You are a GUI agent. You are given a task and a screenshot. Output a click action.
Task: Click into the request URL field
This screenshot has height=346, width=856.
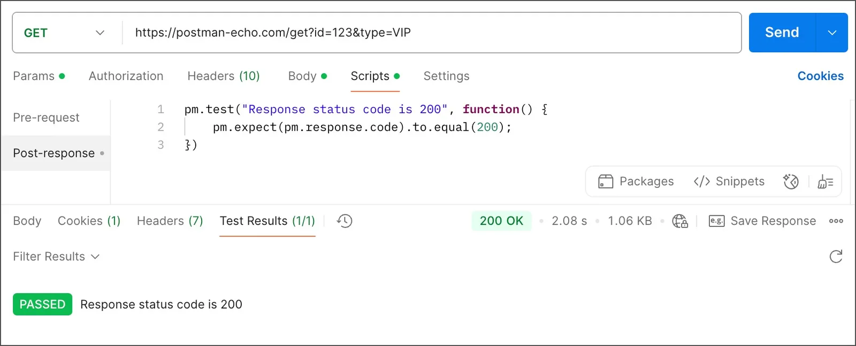click(x=432, y=33)
